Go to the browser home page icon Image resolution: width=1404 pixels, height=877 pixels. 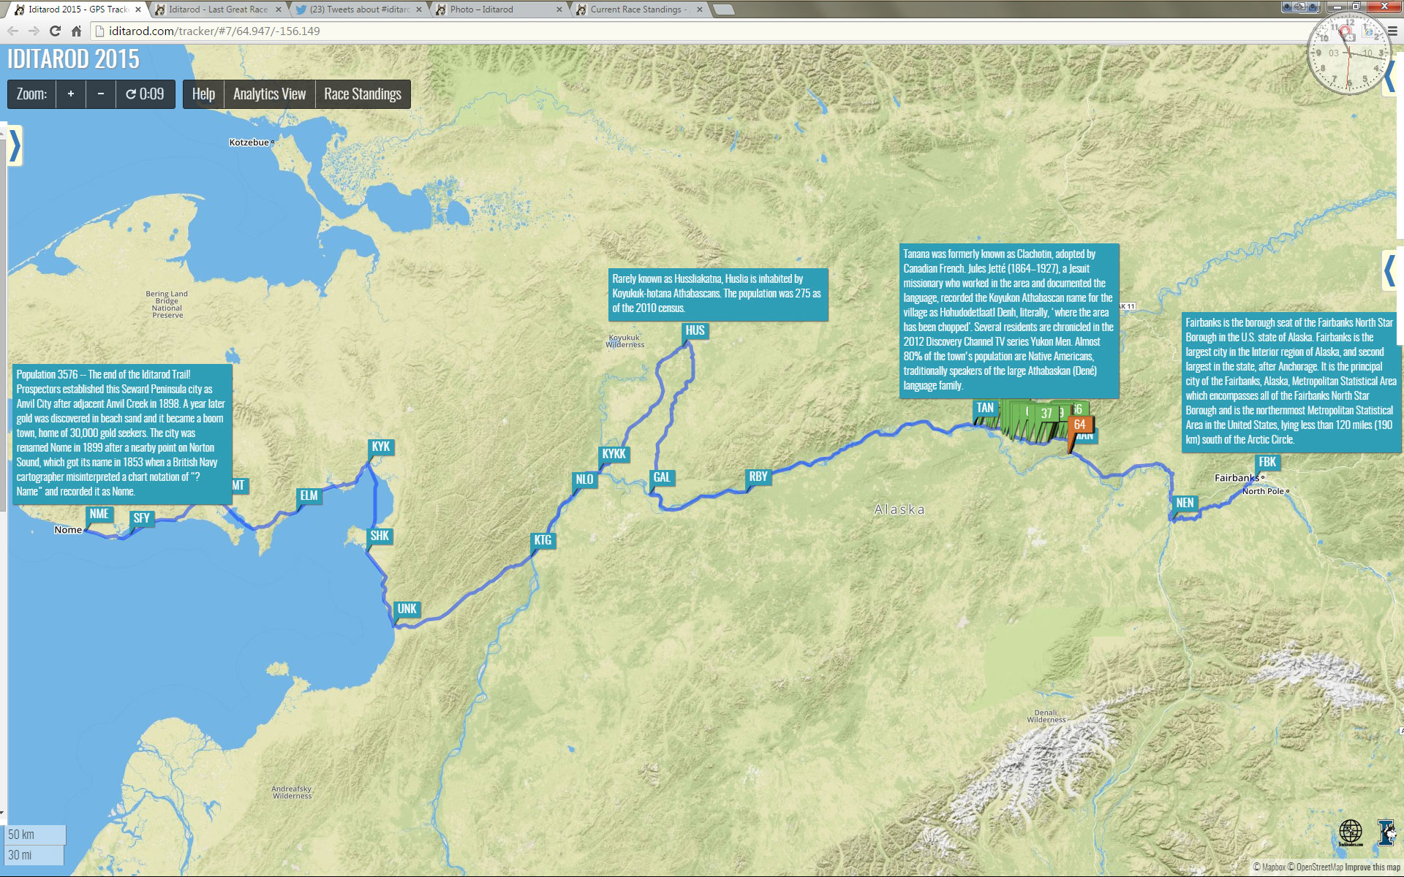click(76, 31)
